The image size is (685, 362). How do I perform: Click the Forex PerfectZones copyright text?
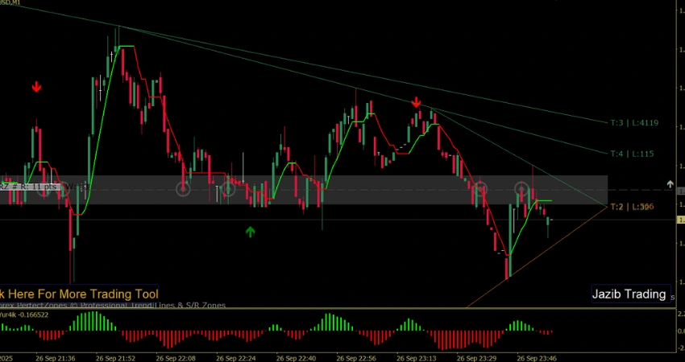[113, 305]
